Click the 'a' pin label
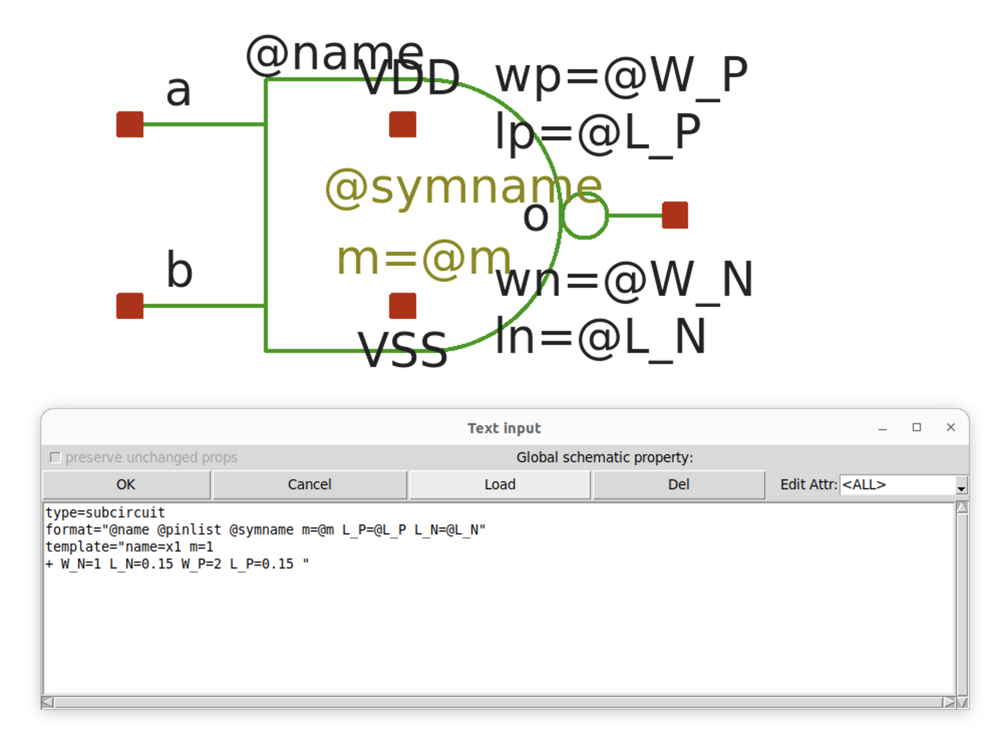 179,91
